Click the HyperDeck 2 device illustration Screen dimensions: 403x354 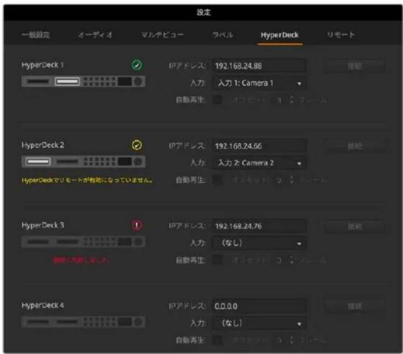84,162
